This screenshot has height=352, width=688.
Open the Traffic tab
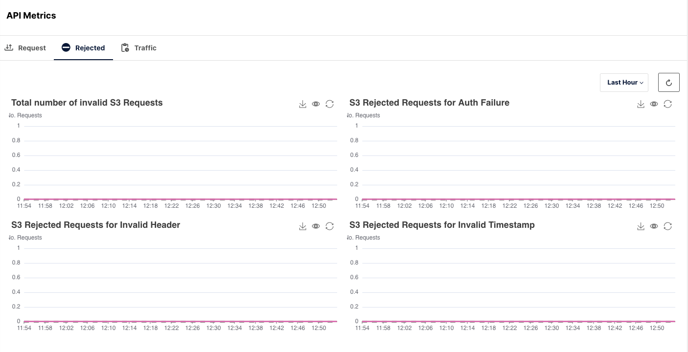coord(139,48)
